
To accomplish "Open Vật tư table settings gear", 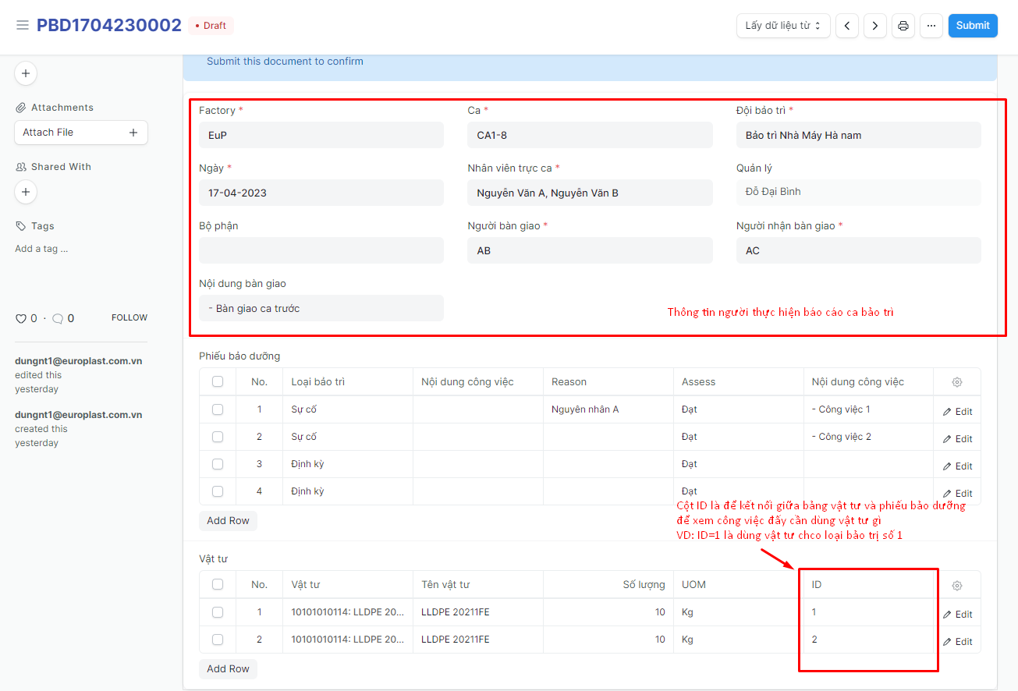I will pyautogui.click(x=957, y=585).
